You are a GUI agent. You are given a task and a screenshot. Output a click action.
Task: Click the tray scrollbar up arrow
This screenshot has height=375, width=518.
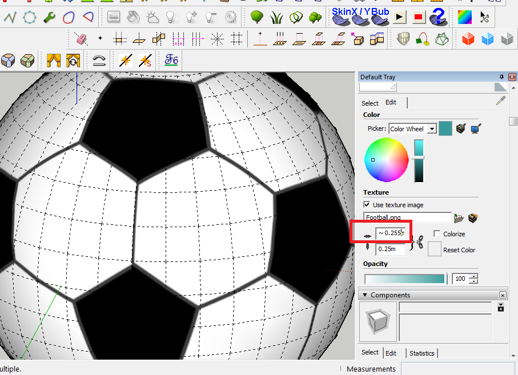[x=513, y=88]
